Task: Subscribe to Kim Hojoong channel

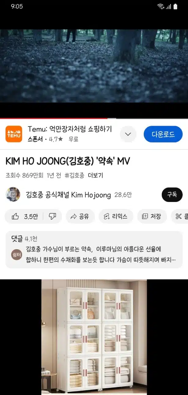Action: click(x=172, y=195)
